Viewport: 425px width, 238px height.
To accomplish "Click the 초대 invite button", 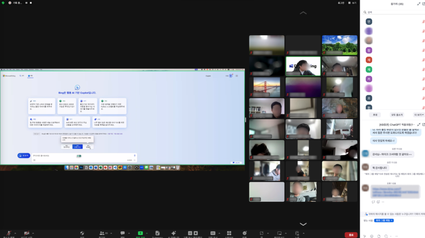I will pyautogui.click(x=374, y=115).
